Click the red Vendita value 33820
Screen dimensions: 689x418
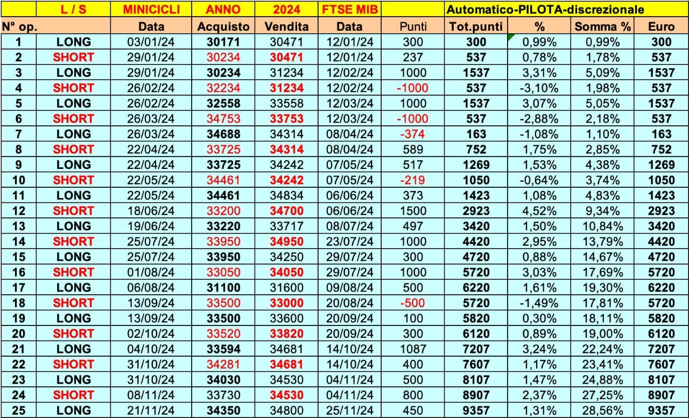(x=287, y=334)
